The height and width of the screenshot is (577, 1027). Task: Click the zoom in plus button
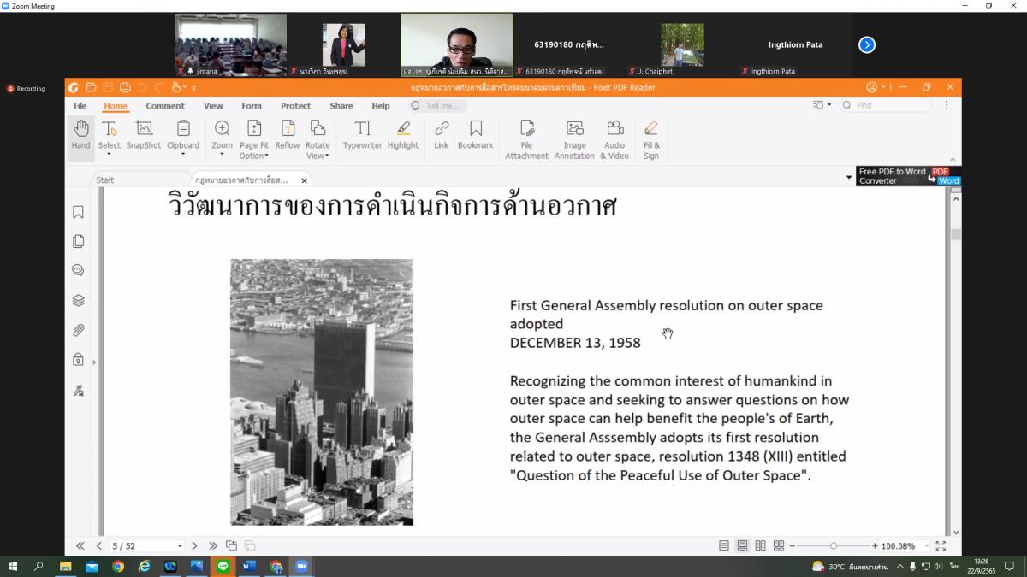coord(875,545)
